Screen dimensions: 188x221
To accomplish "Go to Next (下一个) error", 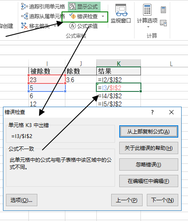I will 163,200.
